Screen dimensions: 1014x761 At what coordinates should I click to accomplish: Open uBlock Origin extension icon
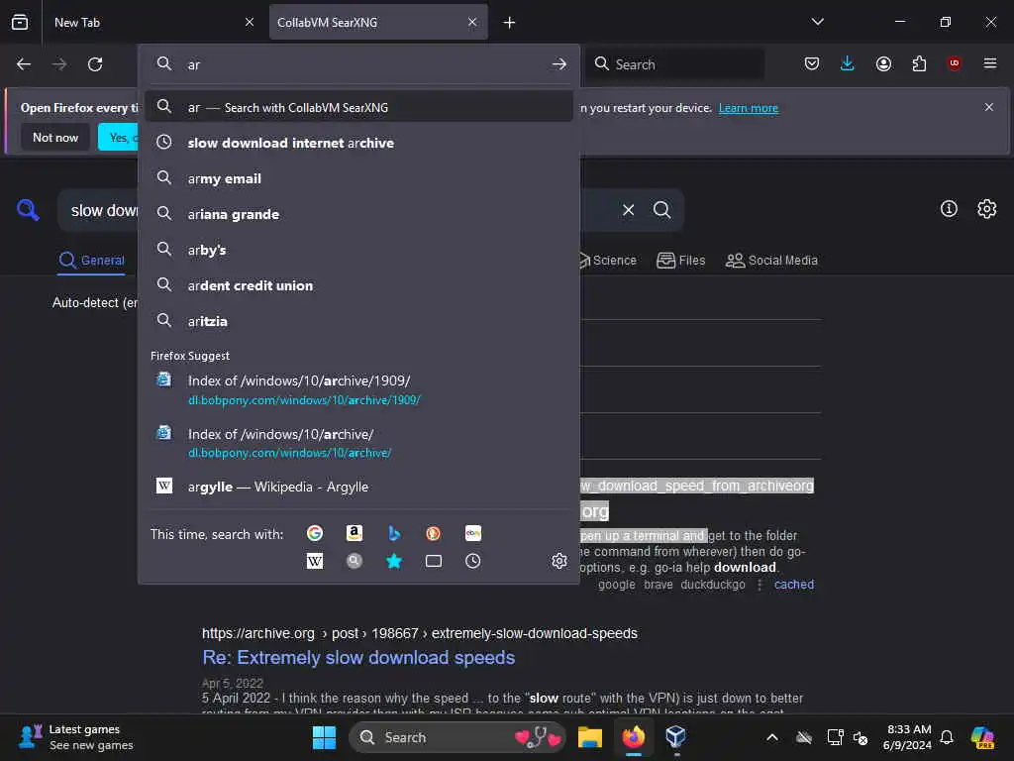point(955,63)
